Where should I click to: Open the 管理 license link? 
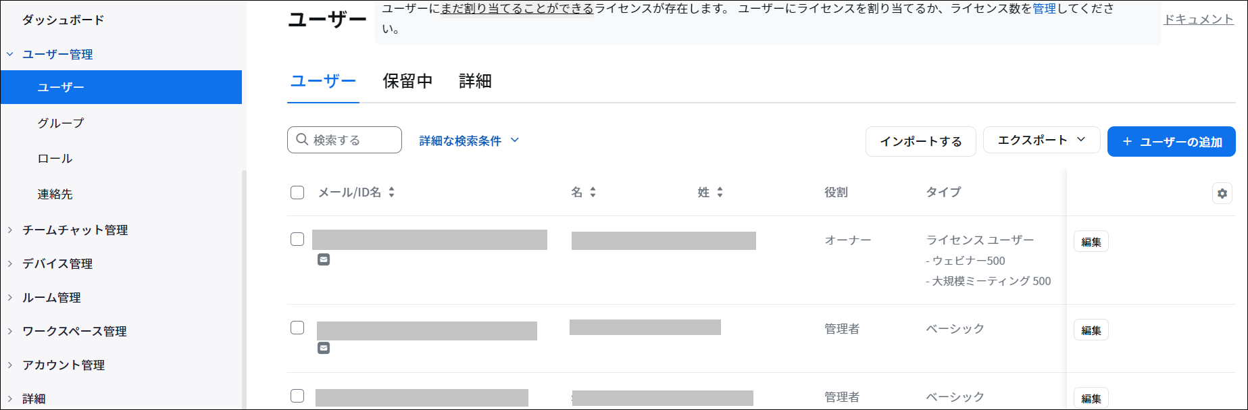coord(1044,9)
